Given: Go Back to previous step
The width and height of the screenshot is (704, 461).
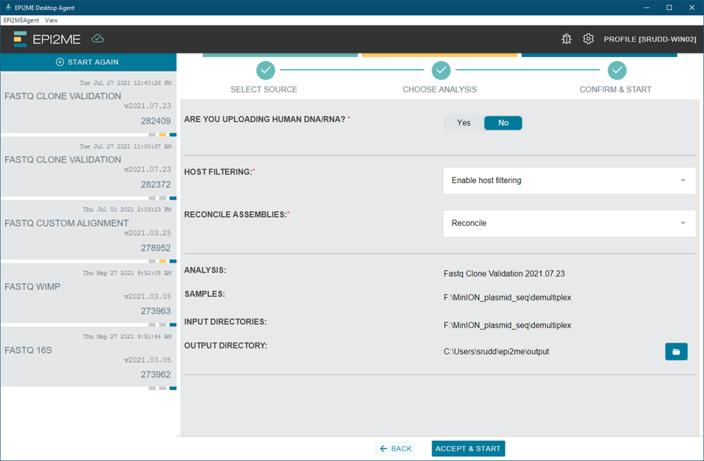Looking at the screenshot, I should pyautogui.click(x=396, y=448).
